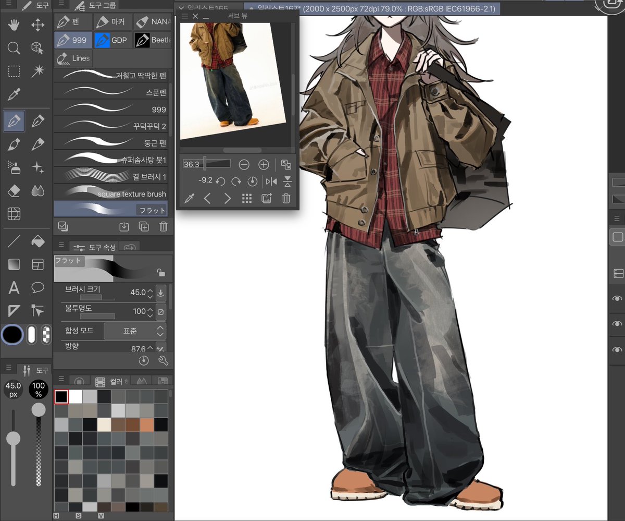Select the Text tool
The width and height of the screenshot is (625, 521).
click(x=14, y=287)
